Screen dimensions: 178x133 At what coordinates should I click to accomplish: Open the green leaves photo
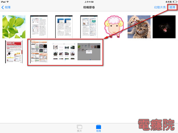tap(14, 27)
